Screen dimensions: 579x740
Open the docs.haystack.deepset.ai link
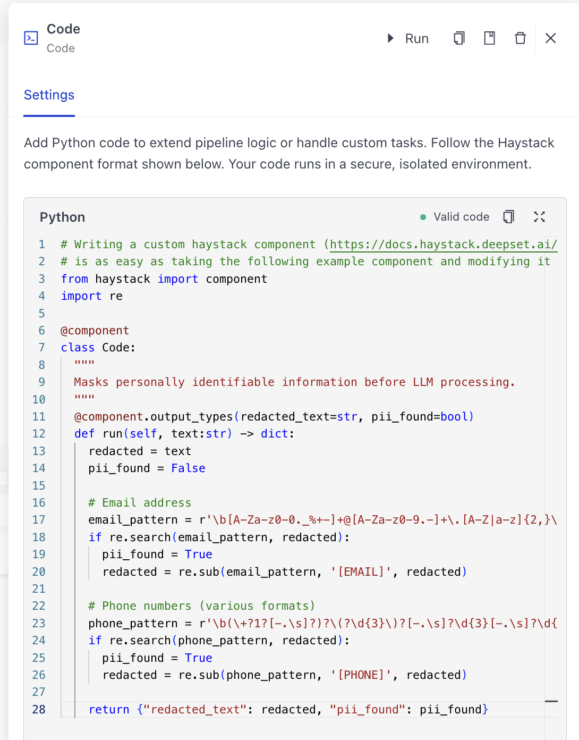pos(444,244)
